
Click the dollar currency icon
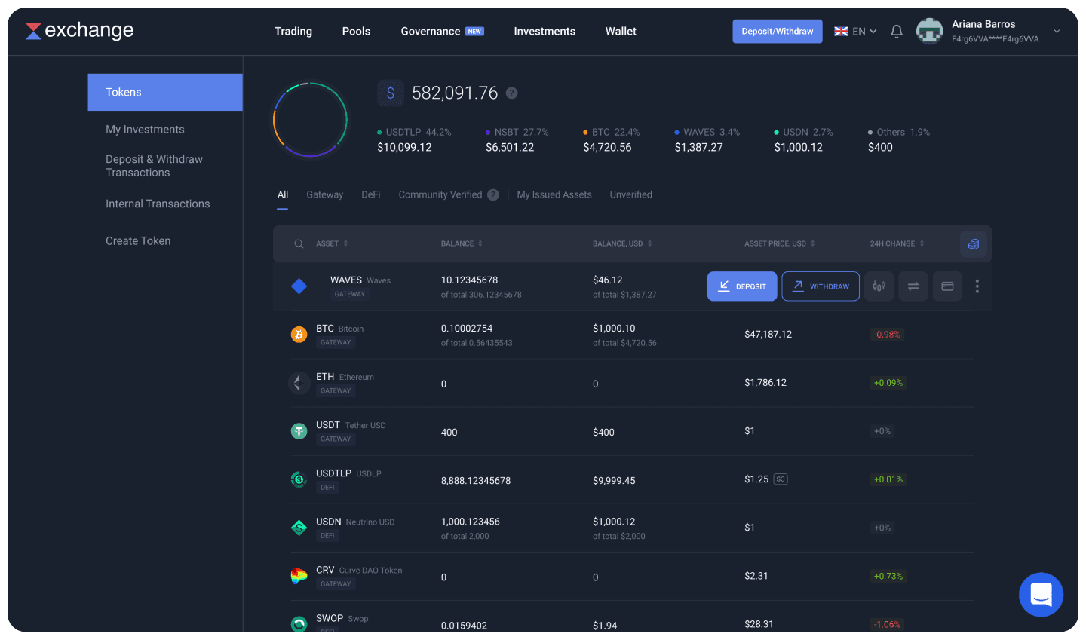[x=390, y=93]
